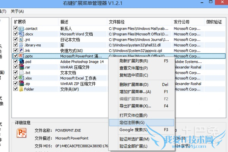
Task: Choose 打开文件位置(F)
Action: click(x=141, y=116)
